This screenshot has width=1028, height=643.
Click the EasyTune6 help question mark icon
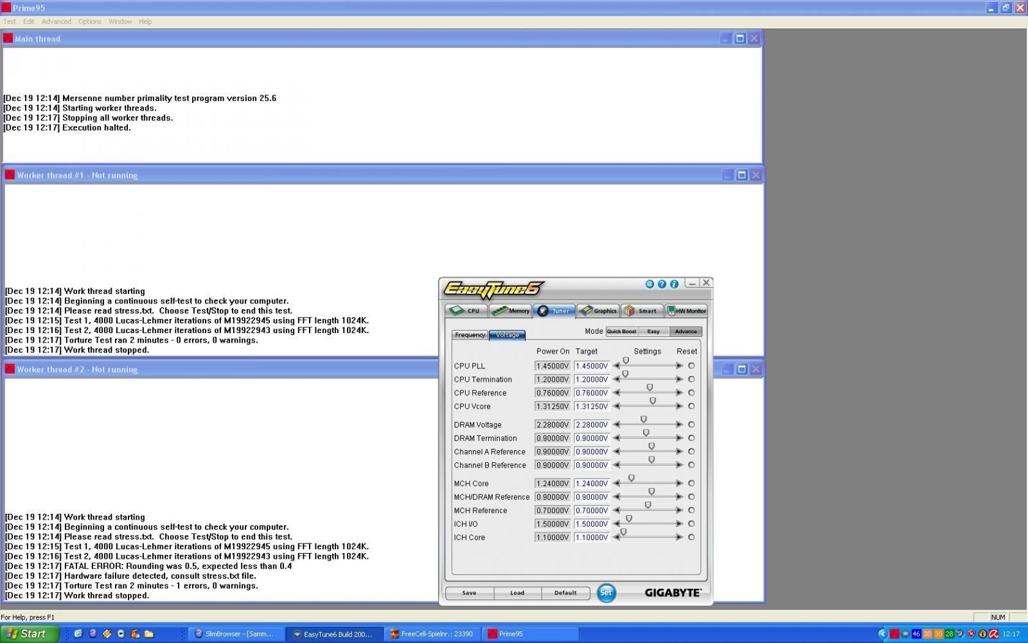pyautogui.click(x=662, y=284)
